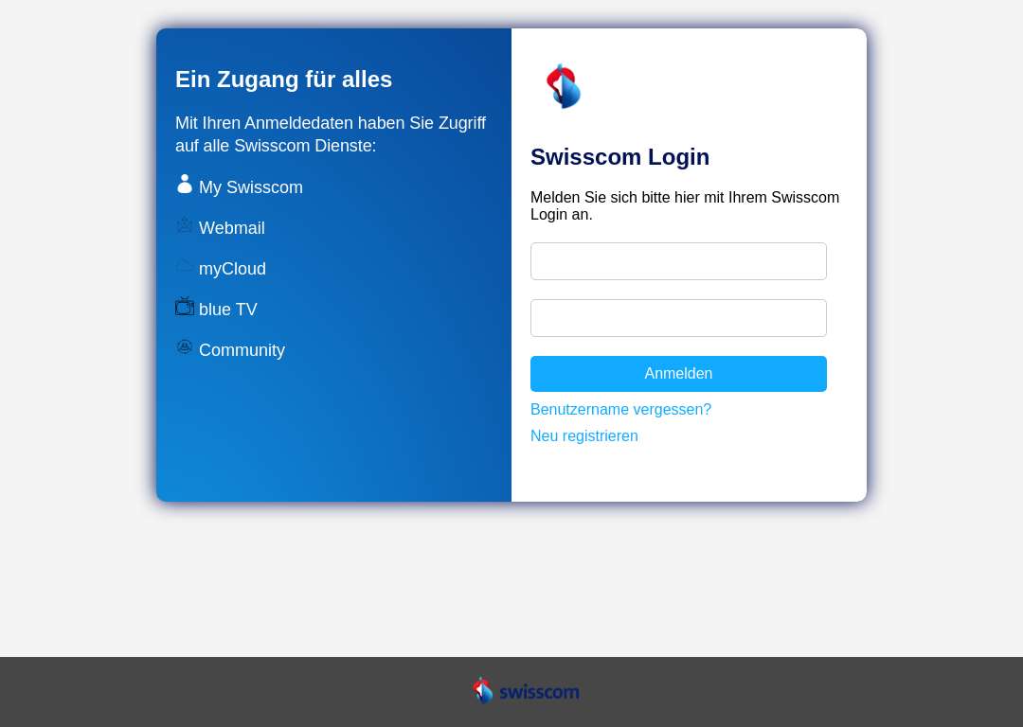This screenshot has width=1023, height=727.
Task: Select the myCloud service label
Action: click(x=232, y=269)
